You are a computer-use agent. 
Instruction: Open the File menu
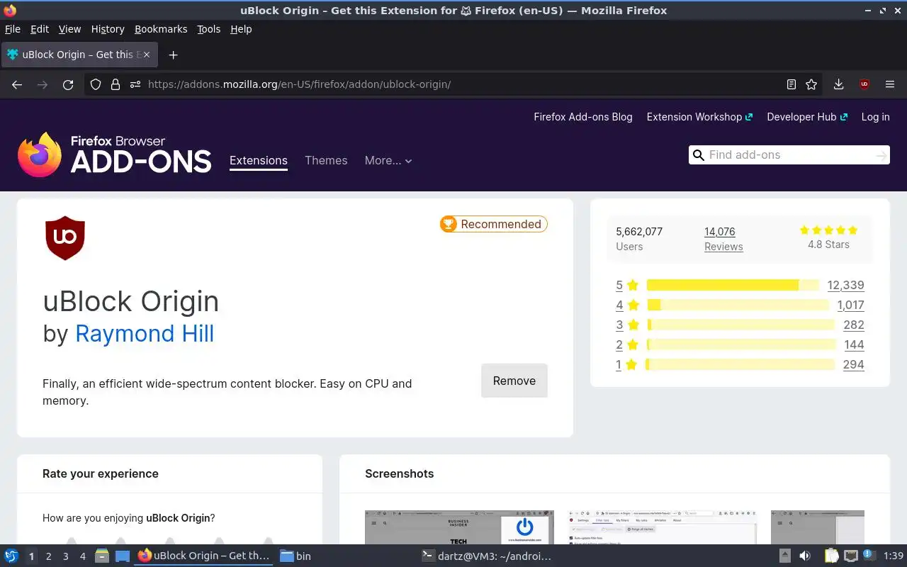pos(13,29)
